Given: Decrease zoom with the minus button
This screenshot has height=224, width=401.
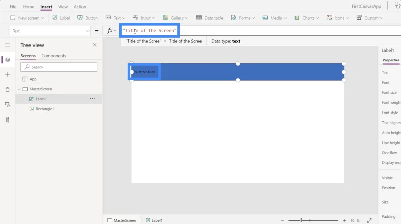Looking at the screenshot, I should (x=282, y=220).
